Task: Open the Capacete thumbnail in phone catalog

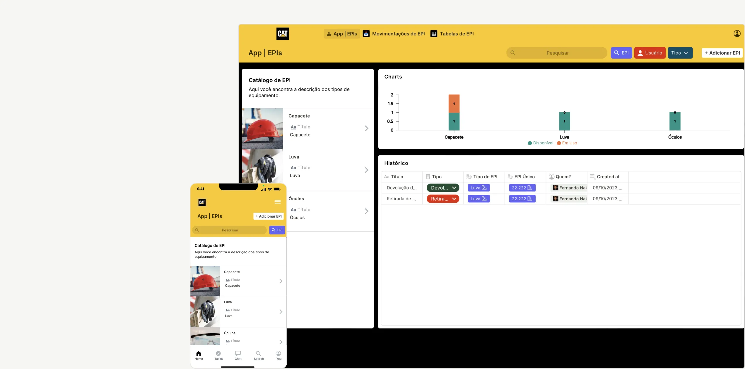Action: tap(205, 281)
